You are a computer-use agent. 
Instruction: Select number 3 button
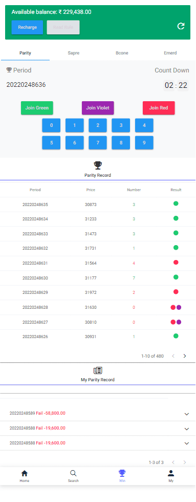click(x=121, y=125)
